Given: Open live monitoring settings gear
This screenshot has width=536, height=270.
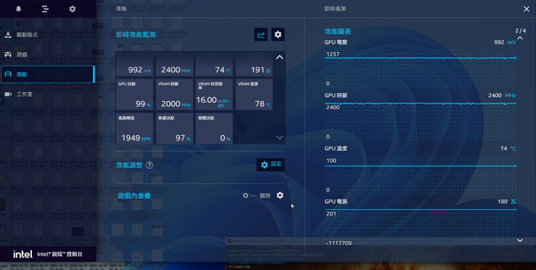Looking at the screenshot, I should click(x=278, y=34).
